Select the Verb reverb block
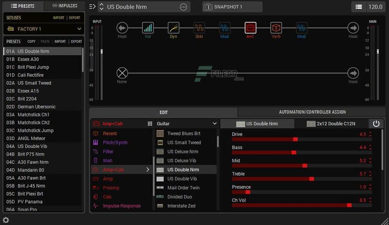 [276, 28]
